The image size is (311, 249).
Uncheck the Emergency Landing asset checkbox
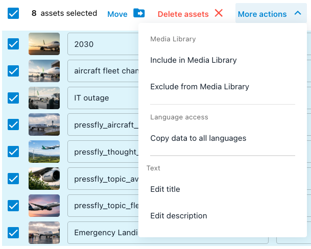13,233
